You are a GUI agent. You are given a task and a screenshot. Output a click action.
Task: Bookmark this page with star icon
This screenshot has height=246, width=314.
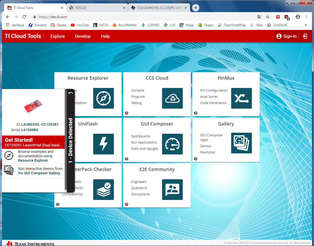[x=268, y=17]
